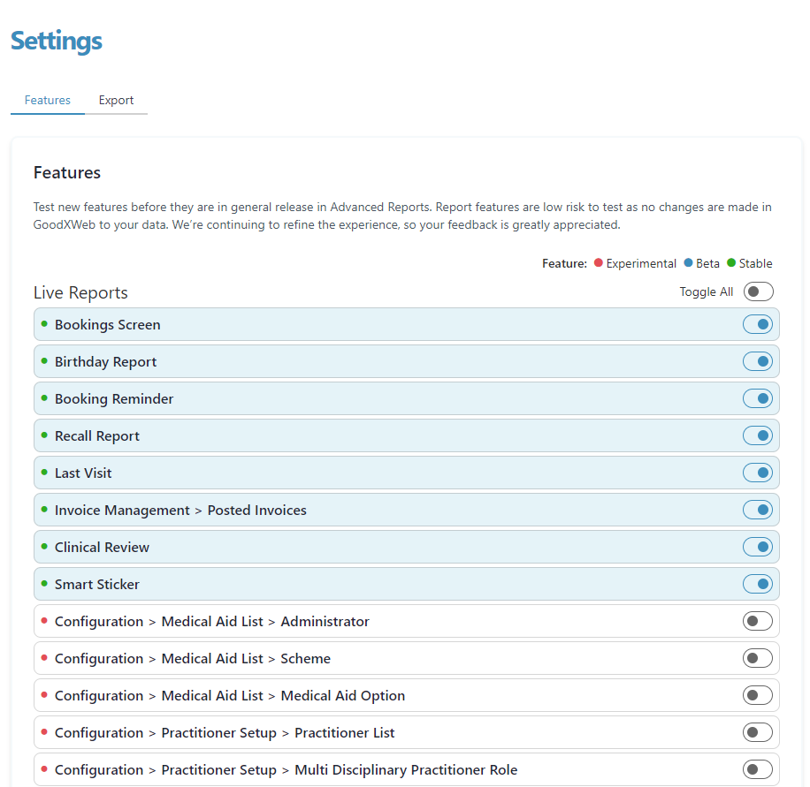
Task: Enable Practitioner List feature toggle
Action: 758,733
